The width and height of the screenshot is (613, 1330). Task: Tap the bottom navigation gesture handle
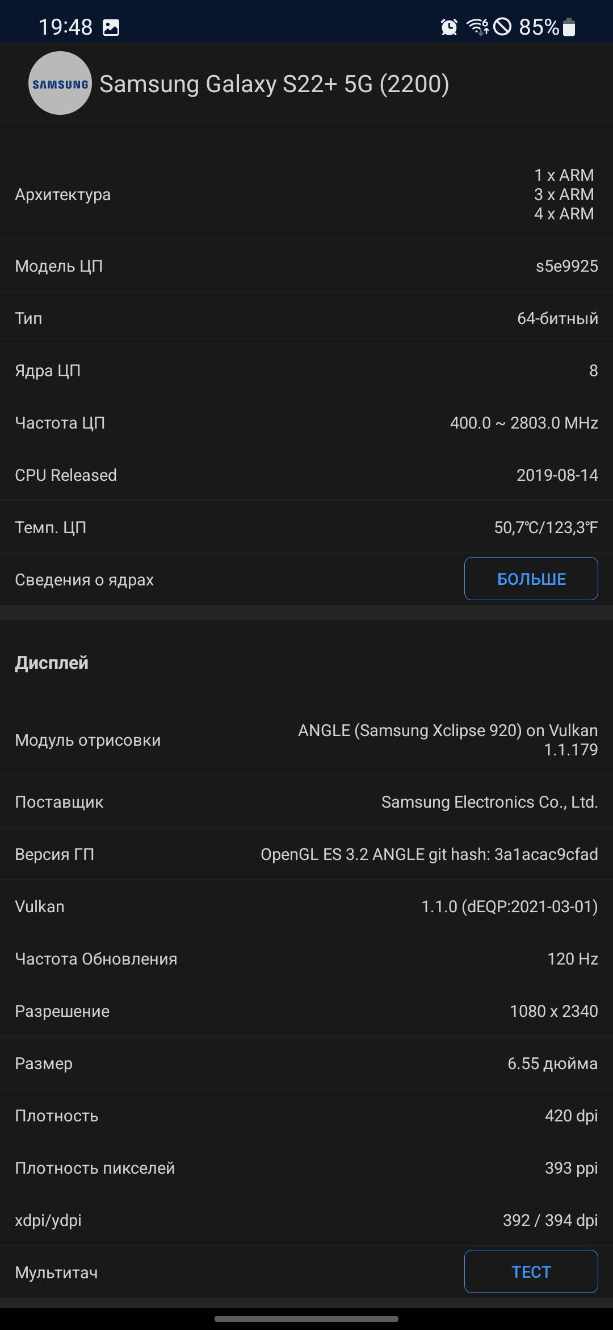(x=306, y=1319)
